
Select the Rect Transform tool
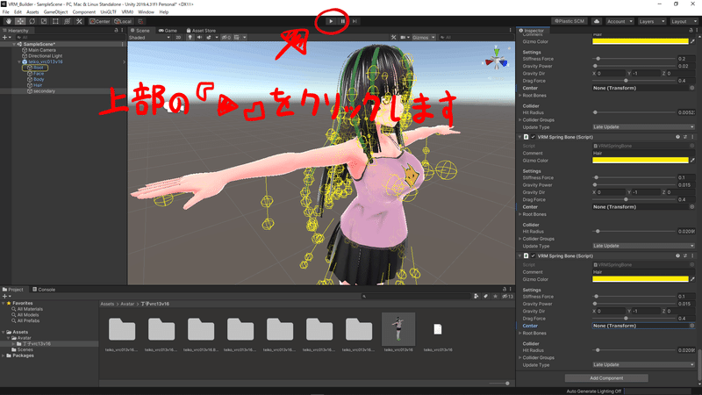click(55, 21)
